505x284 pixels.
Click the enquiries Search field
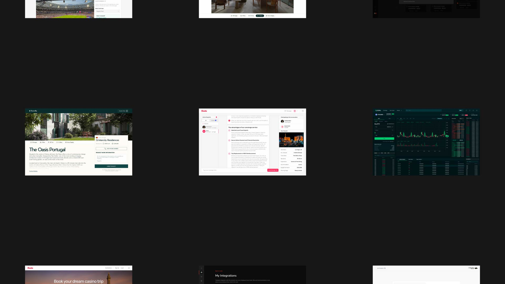210,124
